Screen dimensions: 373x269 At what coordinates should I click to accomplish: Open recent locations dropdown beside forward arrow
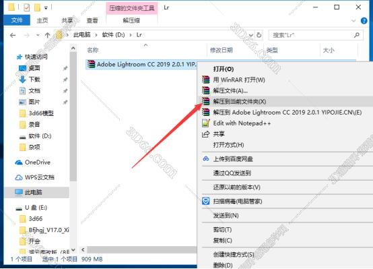coord(38,35)
